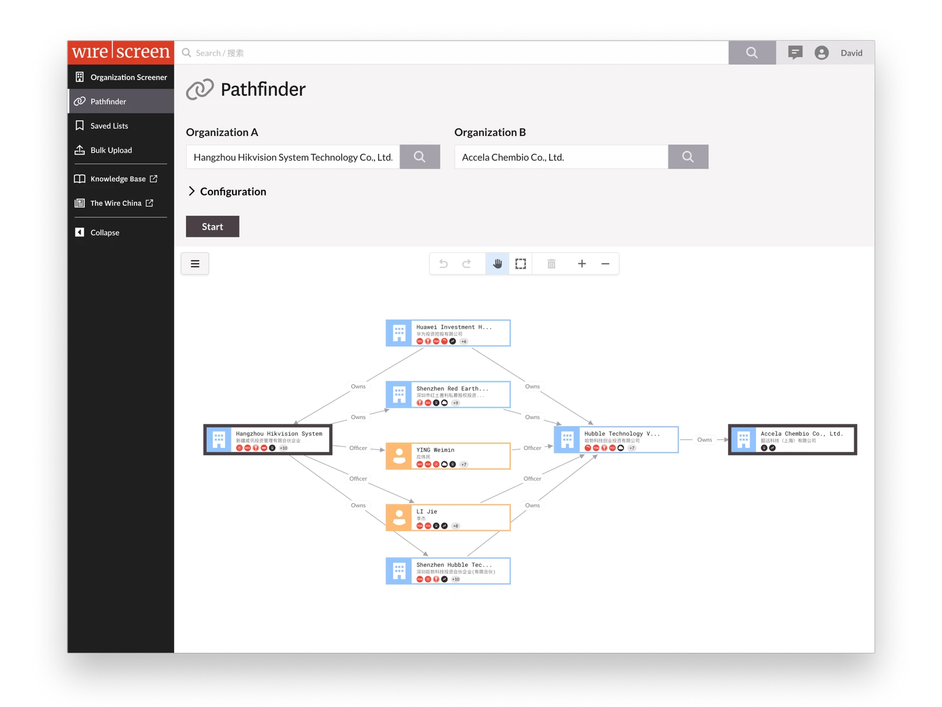Search Organization A with magnifier button

tap(420, 157)
